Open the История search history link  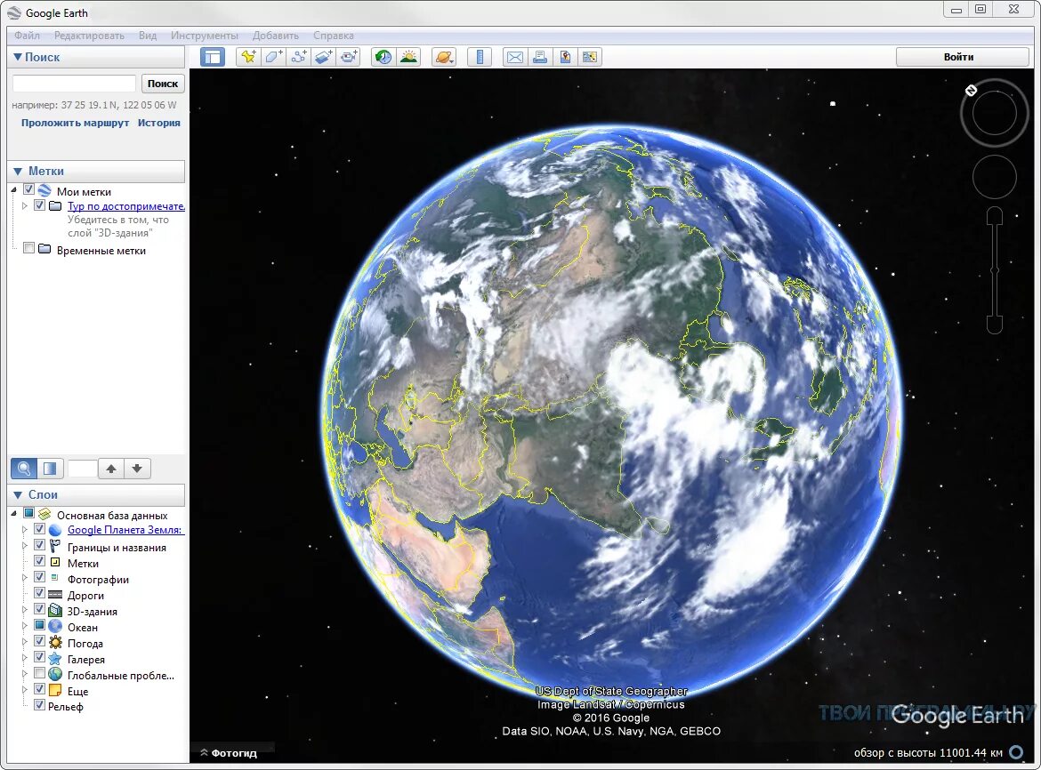click(158, 123)
